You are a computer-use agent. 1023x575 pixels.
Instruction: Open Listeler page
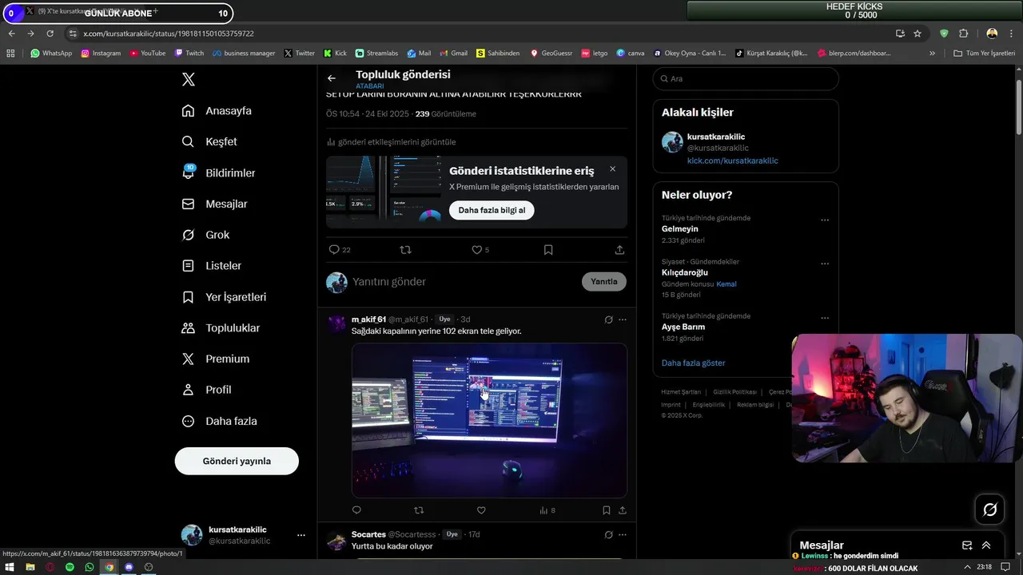211,266
